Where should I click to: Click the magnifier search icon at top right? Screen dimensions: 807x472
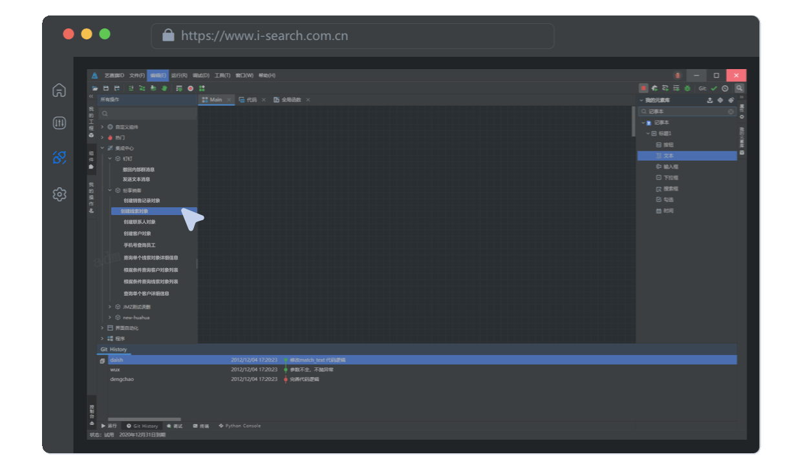(x=739, y=88)
